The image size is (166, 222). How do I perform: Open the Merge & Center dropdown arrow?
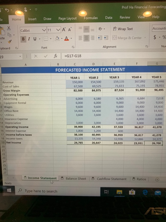coord(145,38)
